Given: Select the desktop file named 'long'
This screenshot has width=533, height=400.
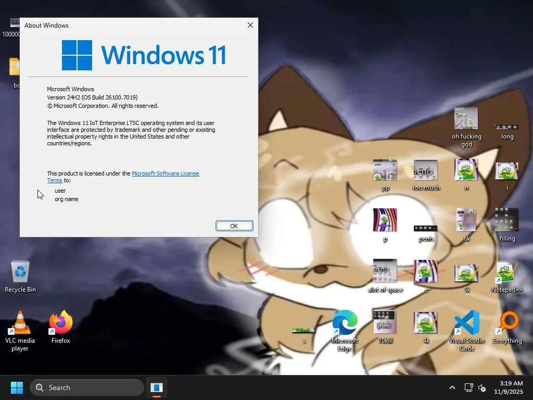Looking at the screenshot, I should pos(507,131).
